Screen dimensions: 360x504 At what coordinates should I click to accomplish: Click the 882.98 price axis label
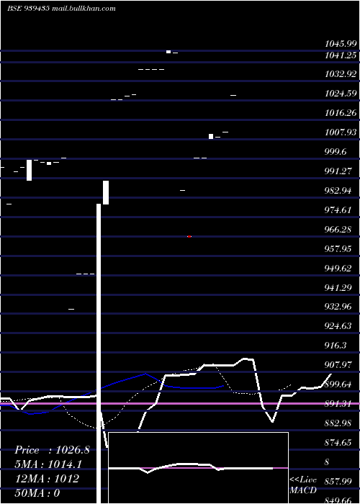click(x=338, y=423)
